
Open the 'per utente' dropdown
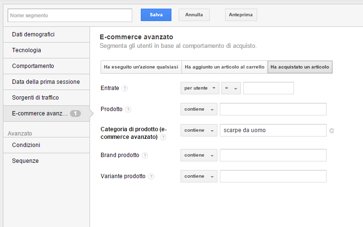[x=200, y=89]
